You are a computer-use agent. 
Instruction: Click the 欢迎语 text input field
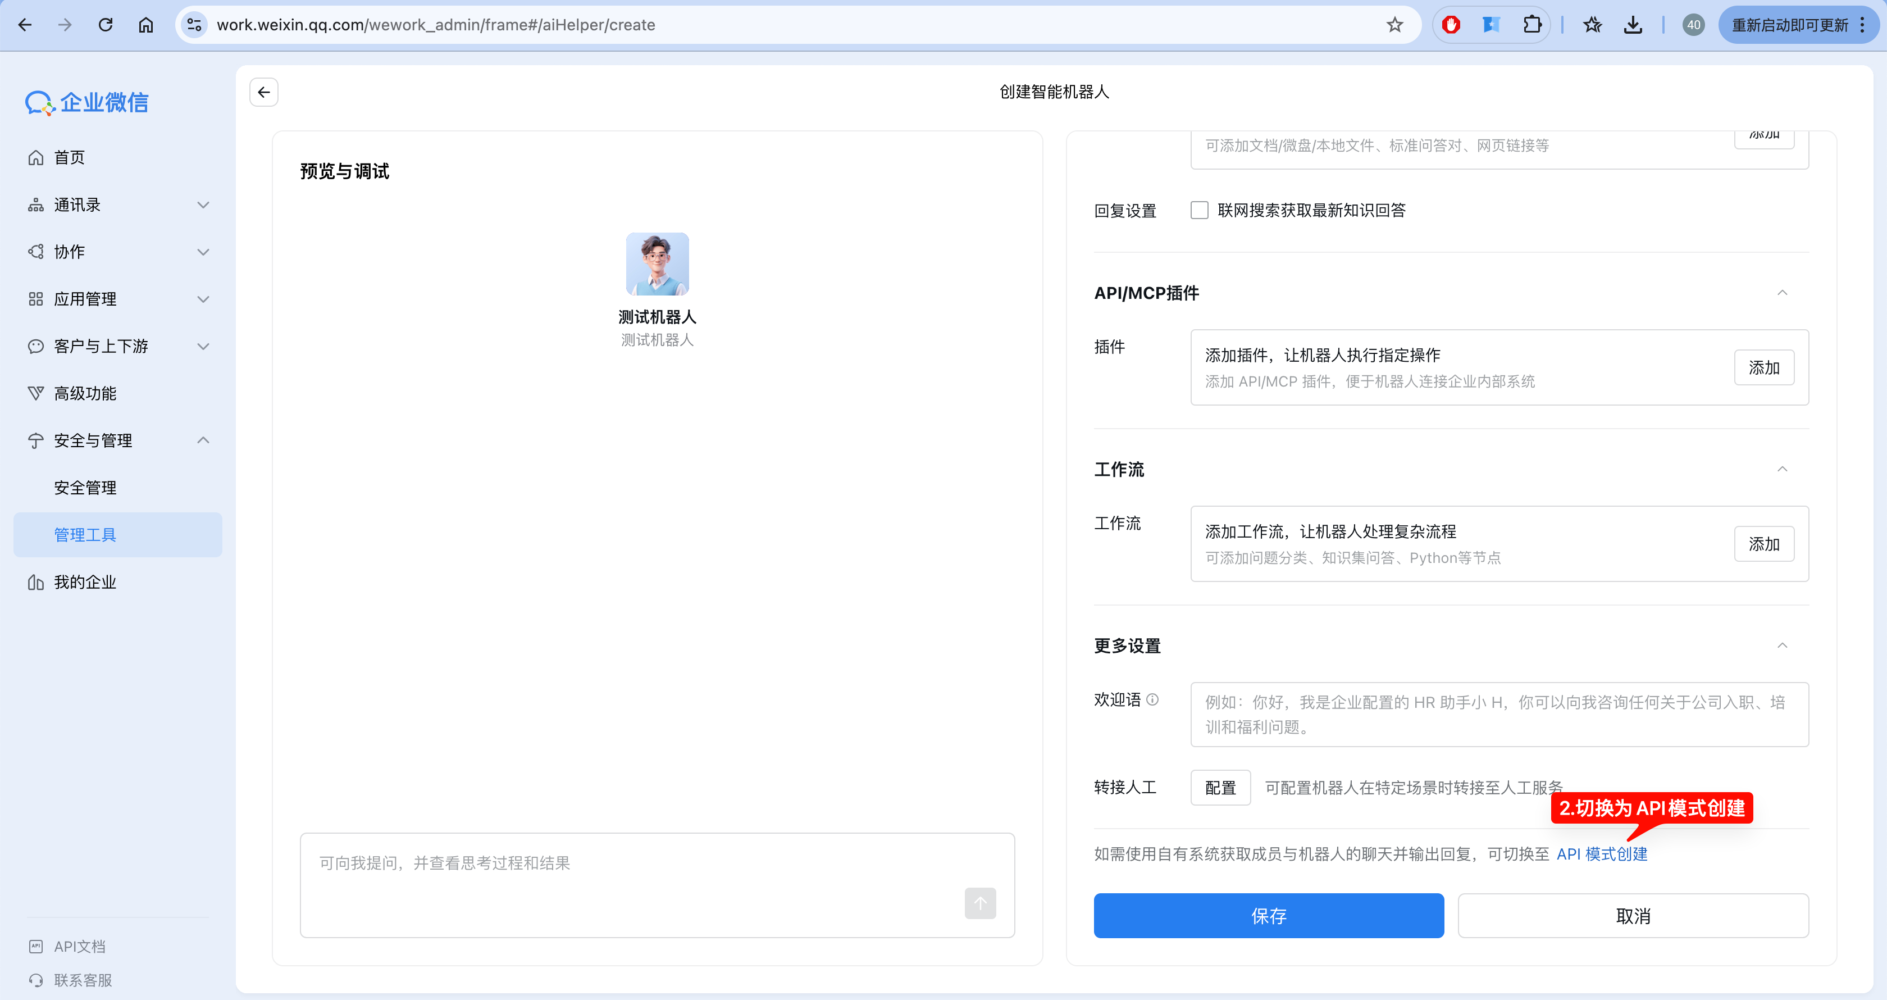(x=1499, y=714)
